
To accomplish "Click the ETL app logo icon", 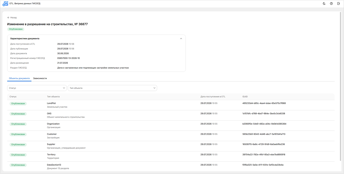I will pyautogui.click(x=5, y=4).
